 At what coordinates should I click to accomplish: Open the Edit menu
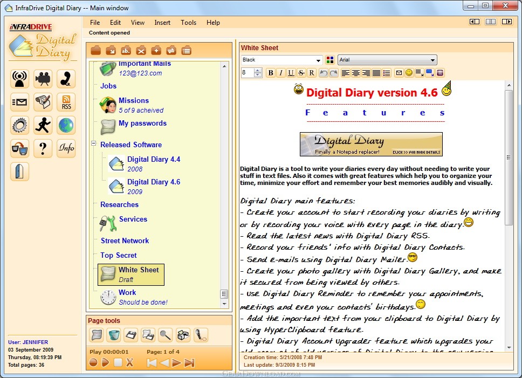click(115, 22)
